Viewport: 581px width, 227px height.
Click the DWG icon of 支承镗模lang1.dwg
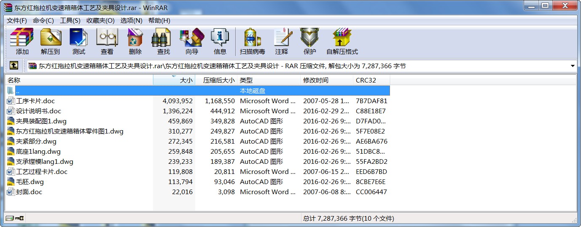(11, 162)
